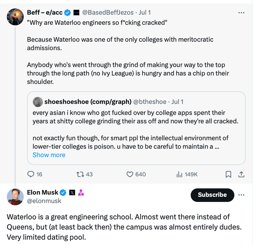Open the @BasedBeffJezos profile handle

pos(108,13)
